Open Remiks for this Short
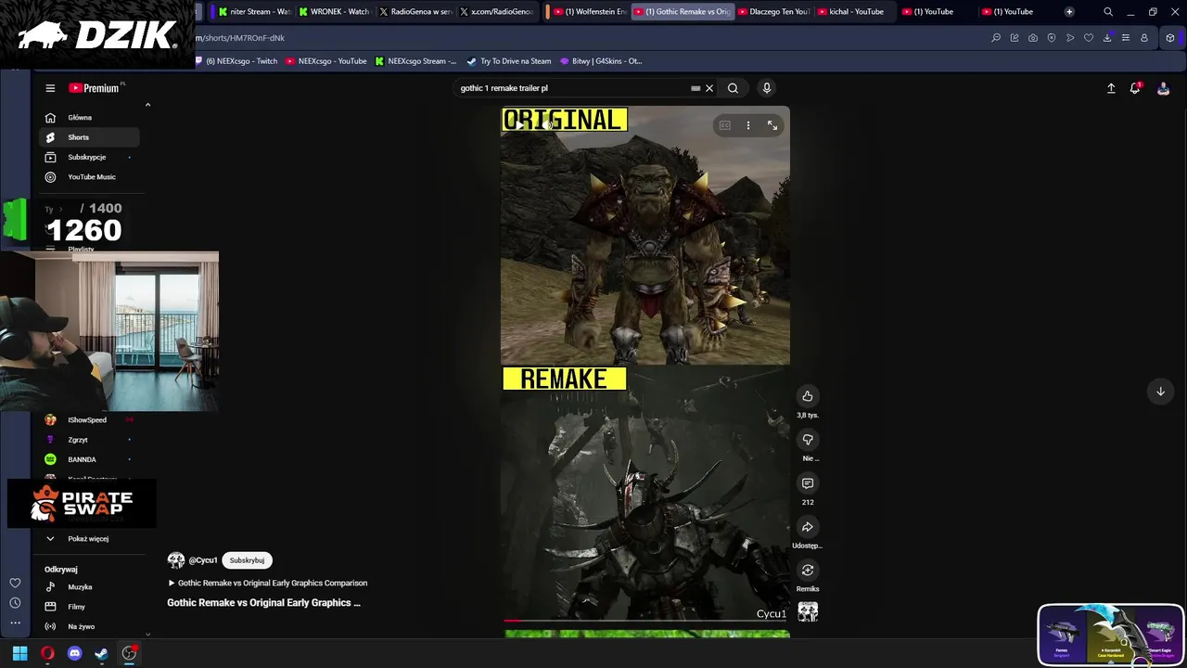The height and width of the screenshot is (668, 1187). click(x=808, y=571)
